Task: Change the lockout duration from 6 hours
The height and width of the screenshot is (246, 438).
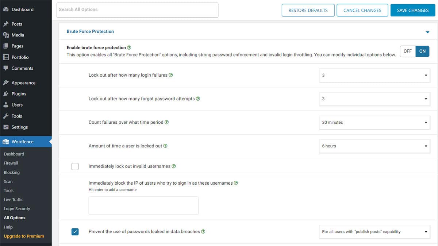Action: [374, 146]
